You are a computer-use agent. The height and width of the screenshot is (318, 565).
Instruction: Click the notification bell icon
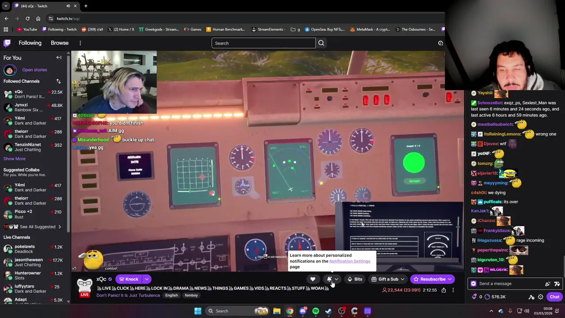[329, 279]
